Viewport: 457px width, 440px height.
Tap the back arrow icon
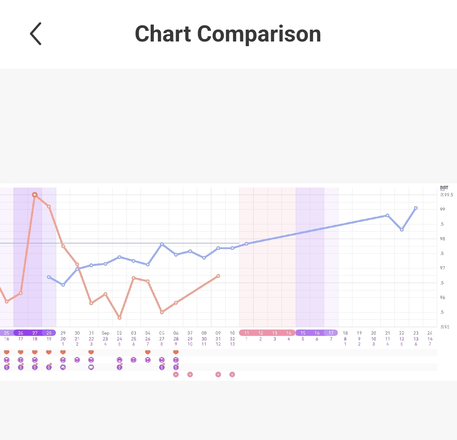click(x=36, y=34)
